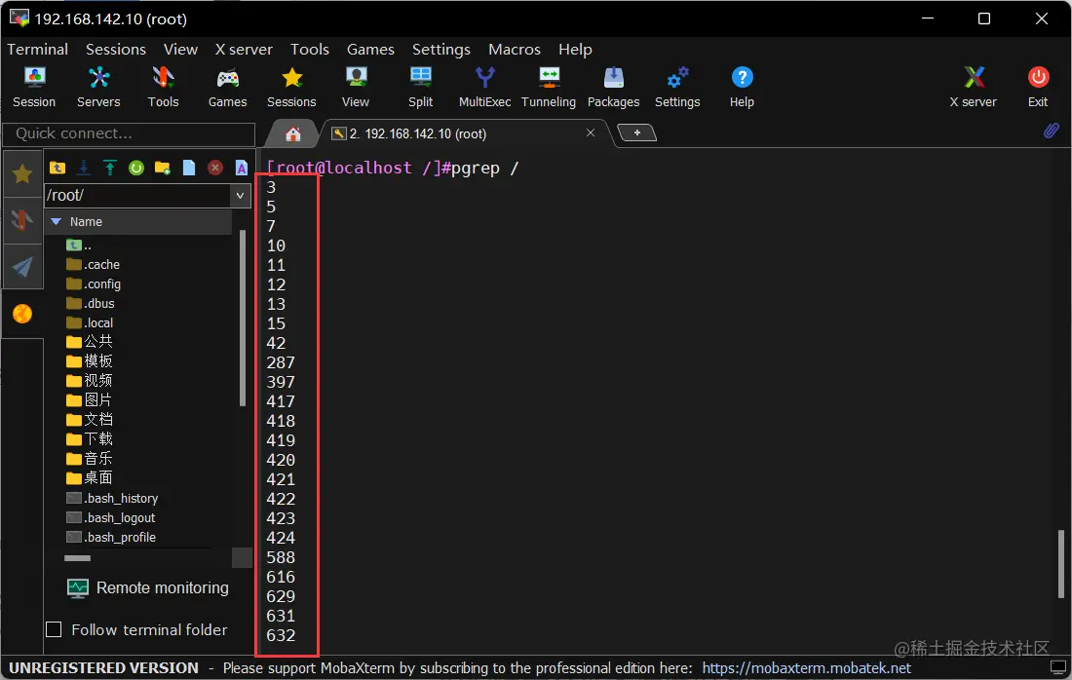The height and width of the screenshot is (680, 1072).
Task: Click the paperclip attachment icon
Action: tap(1051, 131)
